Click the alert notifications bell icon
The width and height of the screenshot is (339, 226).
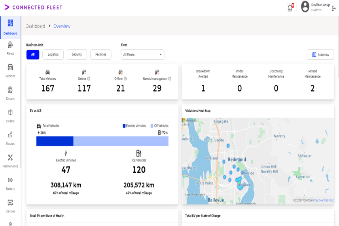pos(290,7)
